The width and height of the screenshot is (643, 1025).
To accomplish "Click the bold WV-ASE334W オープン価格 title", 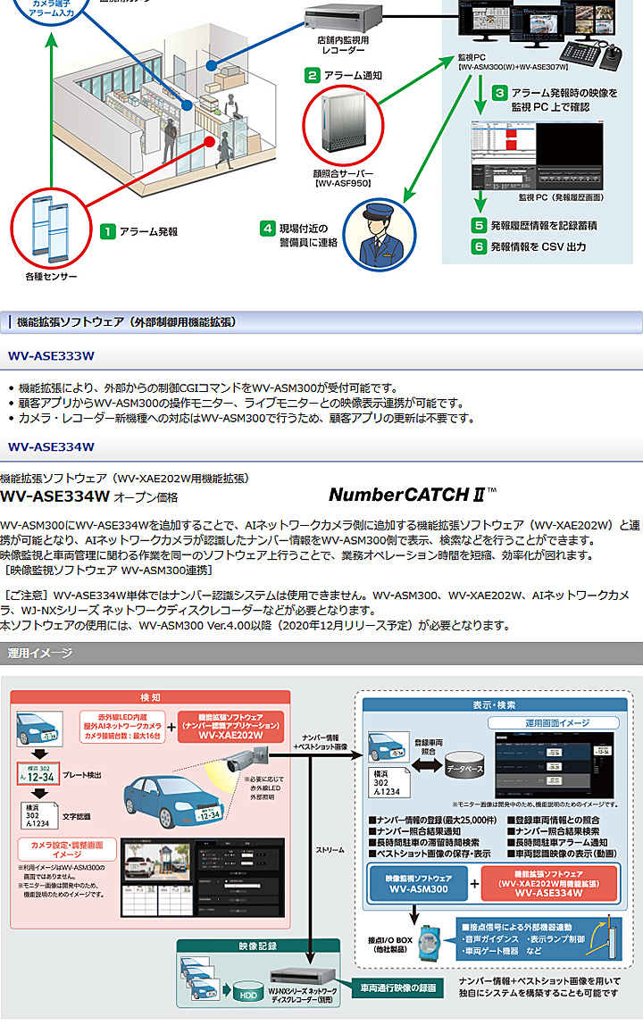I will [x=89, y=496].
